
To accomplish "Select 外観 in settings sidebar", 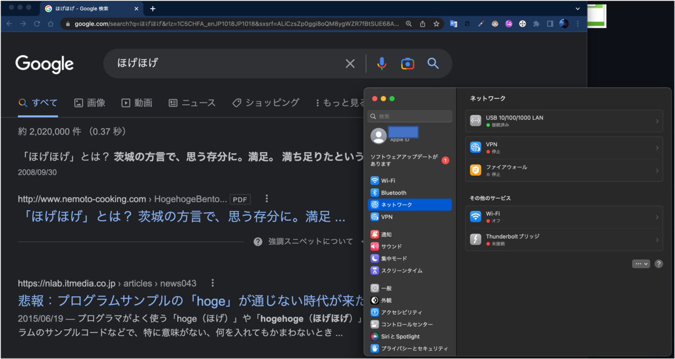I will 410,300.
